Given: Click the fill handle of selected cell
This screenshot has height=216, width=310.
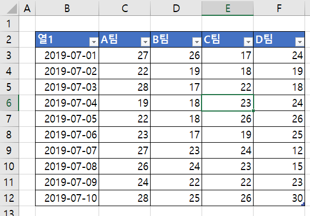Looking at the screenshot, I should [x=253, y=111].
